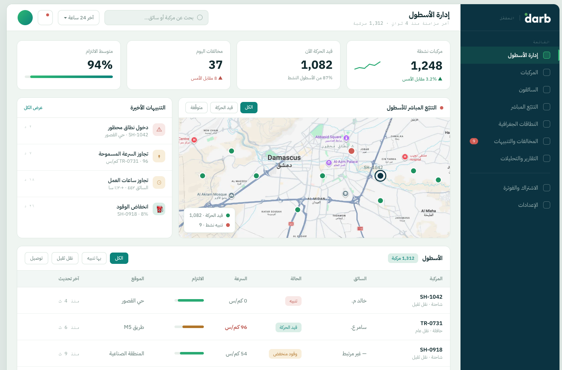Click the 9 alerts badge in sidebar
562x370 pixels.
[x=474, y=141]
